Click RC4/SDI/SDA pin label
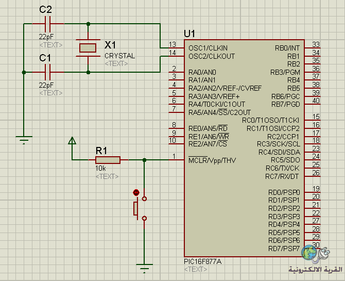The width and height of the screenshot is (345, 281). point(279,152)
